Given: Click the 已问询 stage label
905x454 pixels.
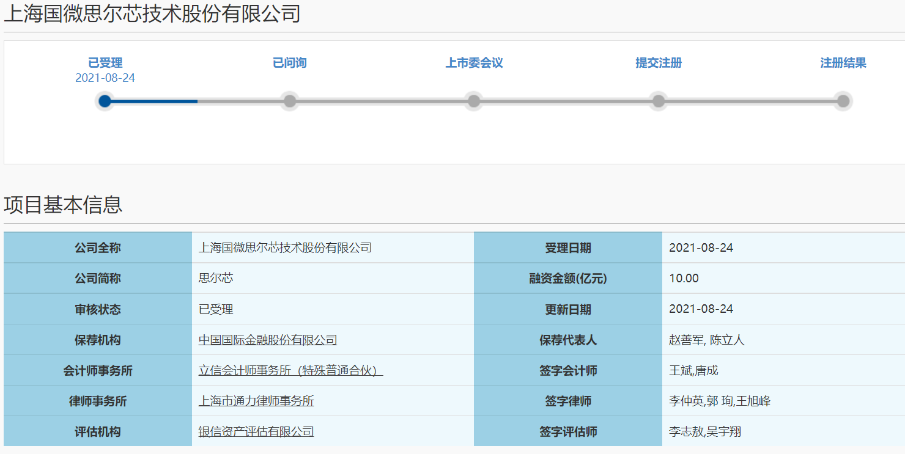Looking at the screenshot, I should (290, 63).
